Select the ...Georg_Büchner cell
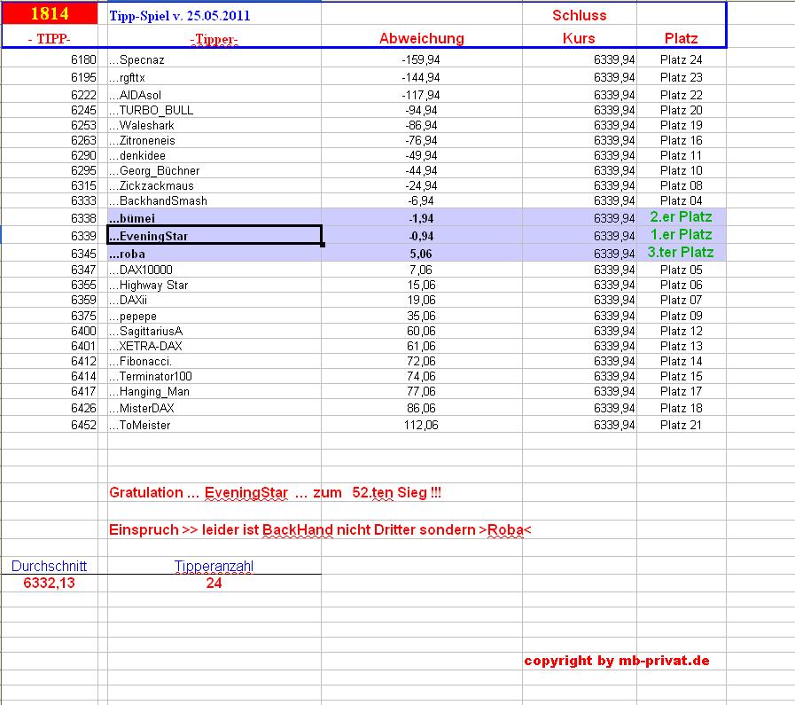The height and width of the screenshot is (705, 795). point(214,171)
